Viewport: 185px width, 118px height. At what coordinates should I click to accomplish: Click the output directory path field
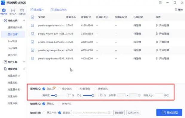click(x=92, y=113)
